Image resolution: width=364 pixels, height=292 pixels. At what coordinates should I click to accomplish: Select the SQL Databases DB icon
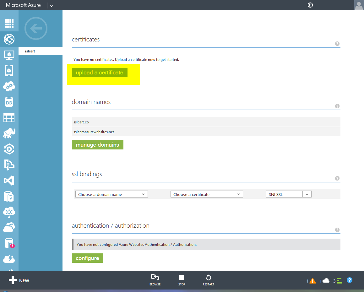pyautogui.click(x=9, y=102)
